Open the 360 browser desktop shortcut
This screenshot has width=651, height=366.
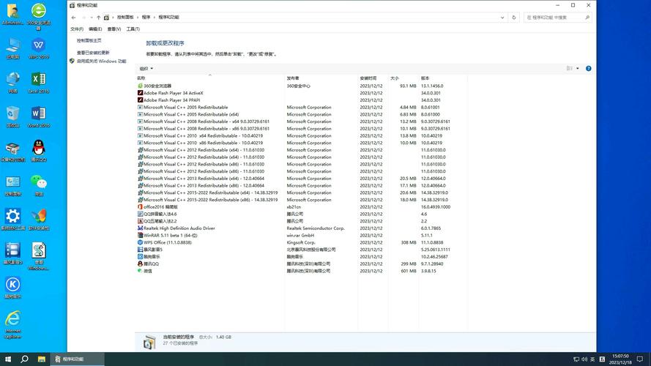[39, 17]
